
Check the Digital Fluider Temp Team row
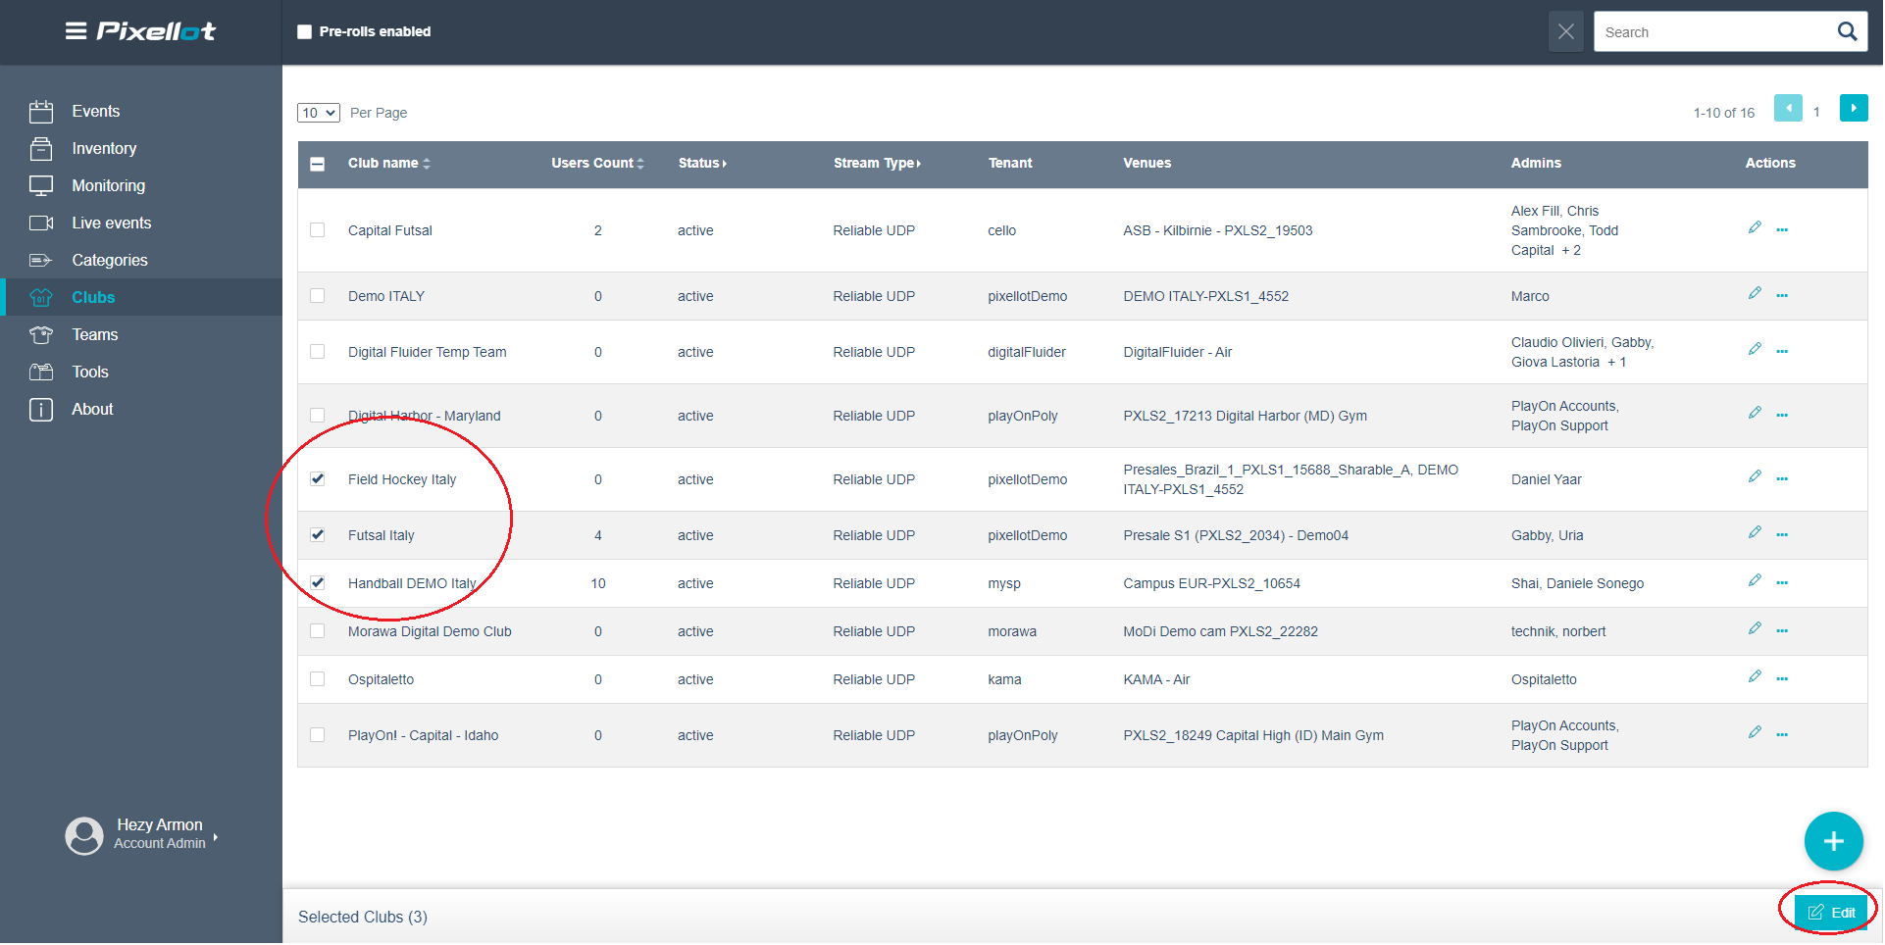(318, 352)
